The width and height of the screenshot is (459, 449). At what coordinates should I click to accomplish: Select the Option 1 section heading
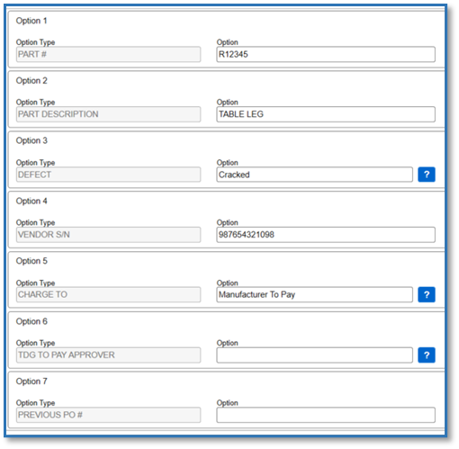tap(31, 21)
